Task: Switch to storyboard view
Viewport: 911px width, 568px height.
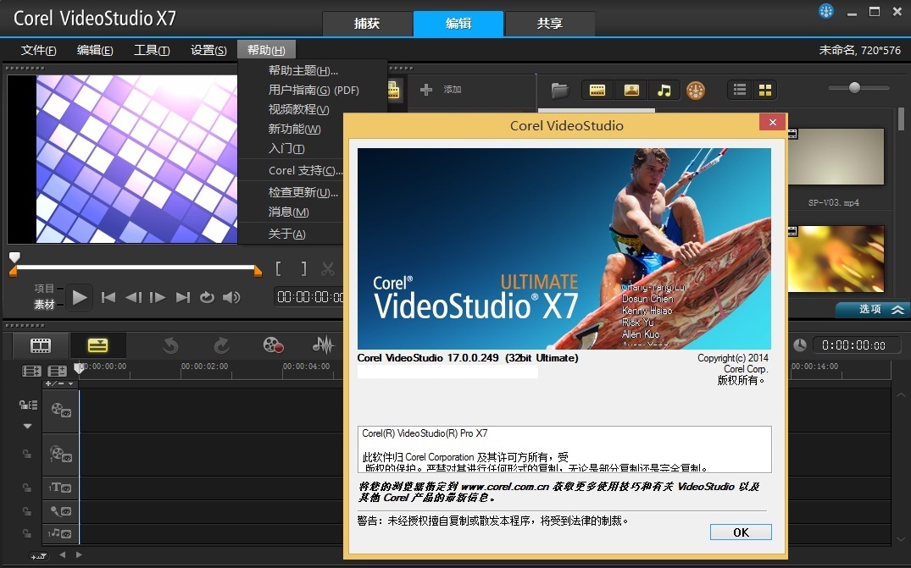Action: pyautogui.click(x=41, y=345)
